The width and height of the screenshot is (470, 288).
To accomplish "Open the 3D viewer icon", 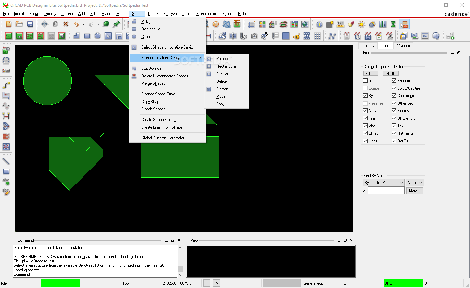I will 226,24.
